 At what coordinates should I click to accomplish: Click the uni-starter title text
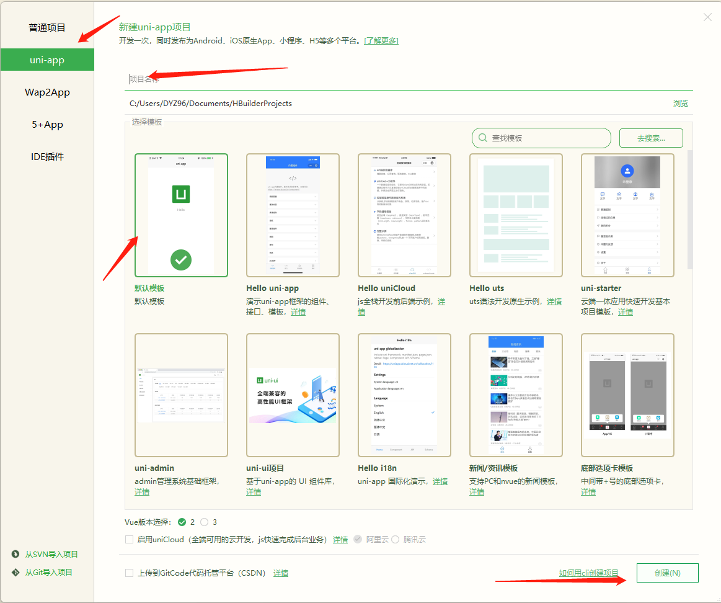[601, 288]
